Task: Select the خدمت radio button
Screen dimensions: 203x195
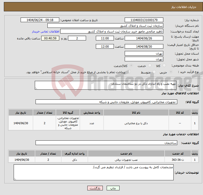Action: [150, 65]
